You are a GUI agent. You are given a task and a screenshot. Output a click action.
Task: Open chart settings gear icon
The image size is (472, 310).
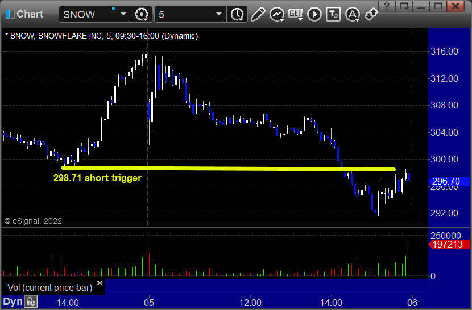coord(142,14)
